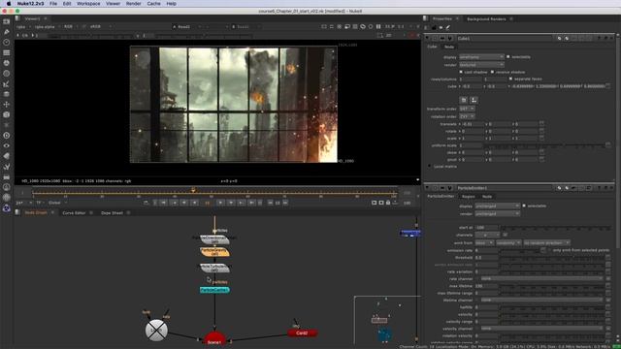The width and height of the screenshot is (621, 349).
Task: Open the Edit menu
Action: [x=67, y=4]
